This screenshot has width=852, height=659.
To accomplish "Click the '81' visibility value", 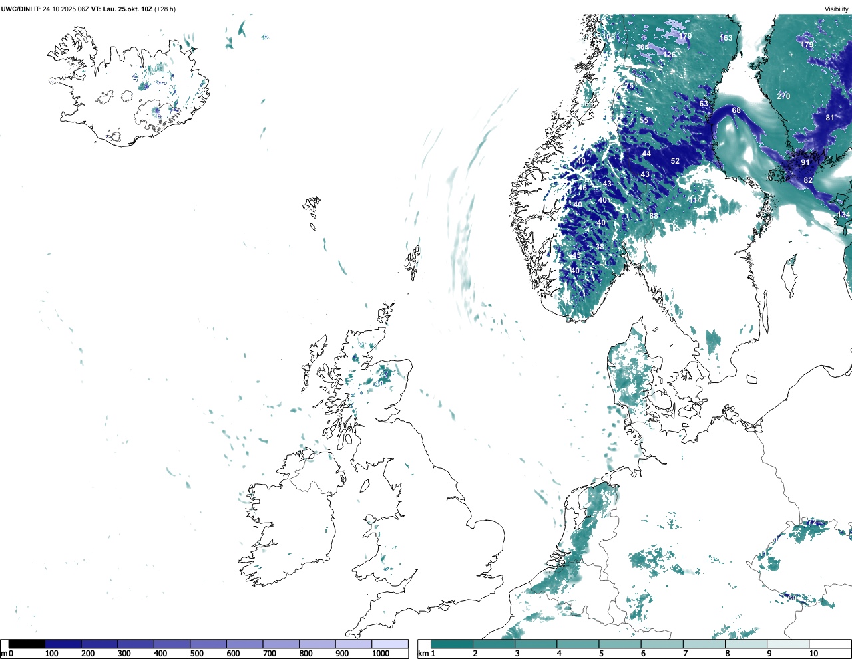I will pyautogui.click(x=830, y=118).
